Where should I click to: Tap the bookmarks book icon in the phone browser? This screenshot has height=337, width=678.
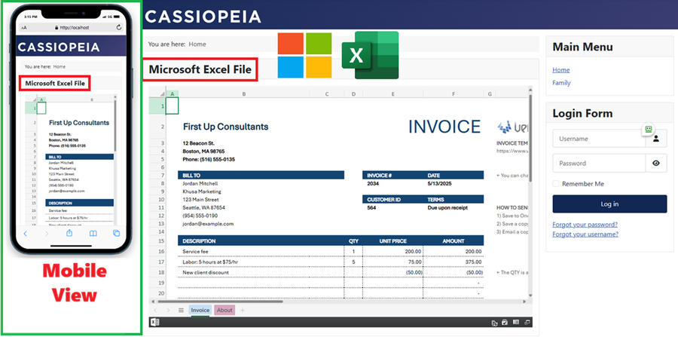(x=93, y=234)
